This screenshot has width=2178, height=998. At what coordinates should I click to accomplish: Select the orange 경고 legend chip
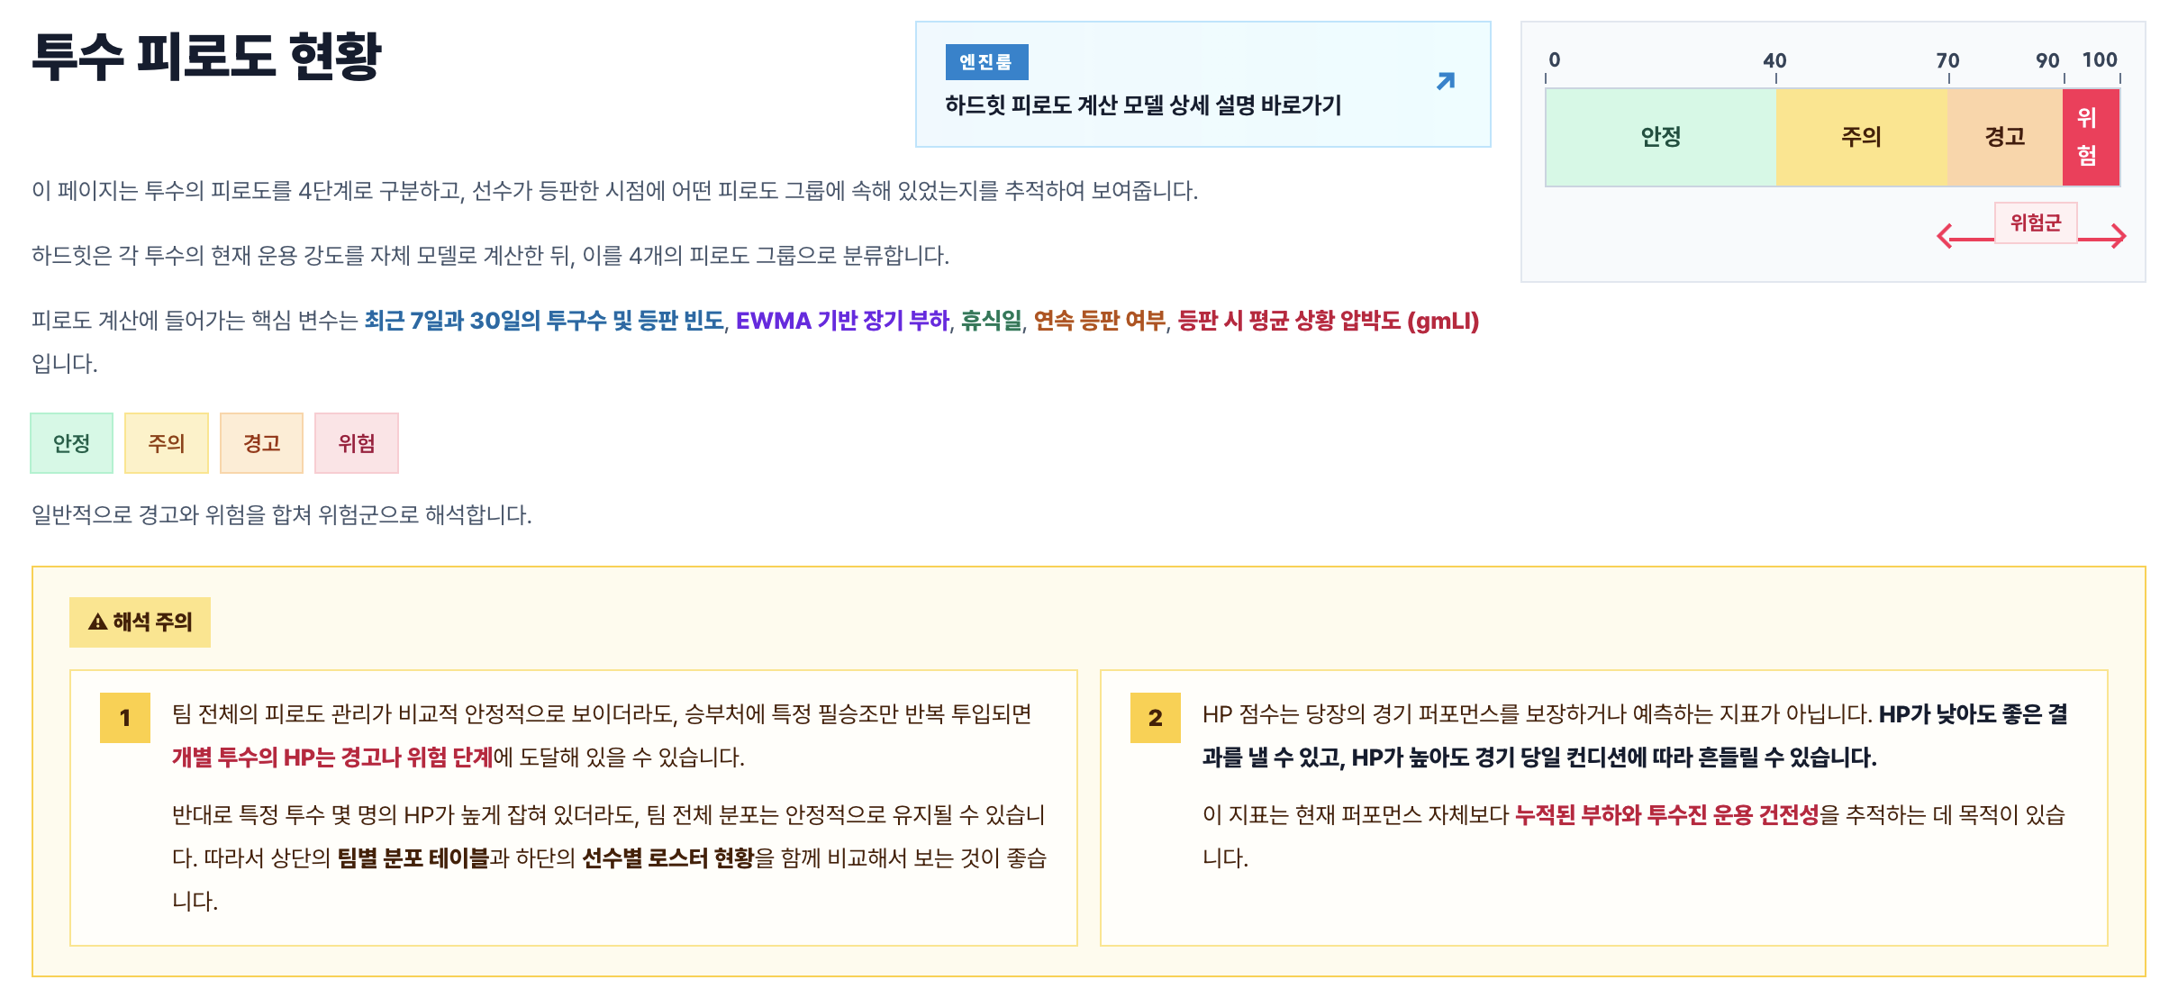pyautogui.click(x=262, y=443)
